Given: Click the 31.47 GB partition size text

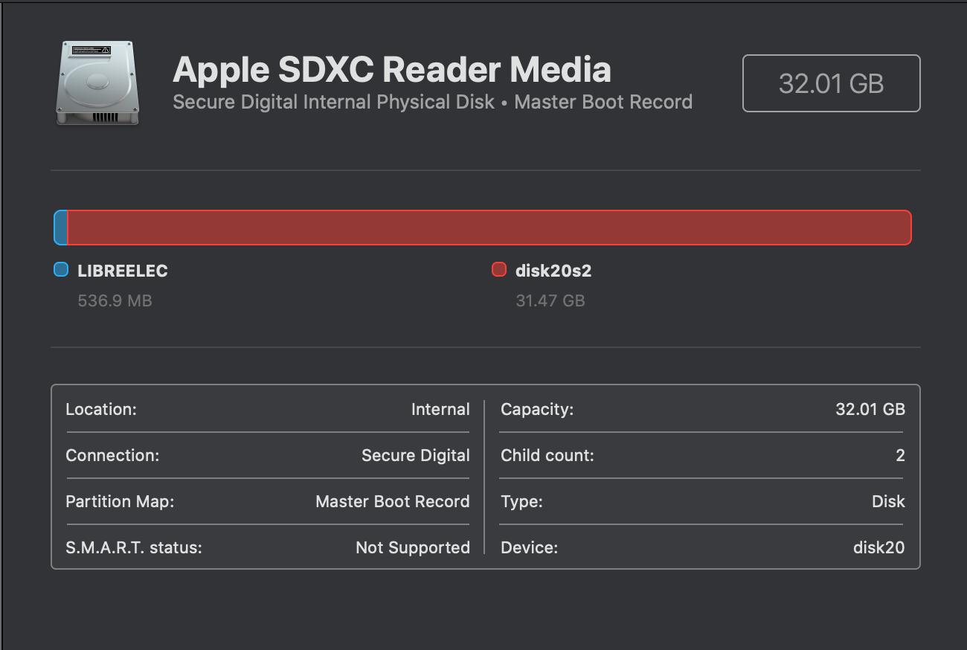Looking at the screenshot, I should point(550,301).
